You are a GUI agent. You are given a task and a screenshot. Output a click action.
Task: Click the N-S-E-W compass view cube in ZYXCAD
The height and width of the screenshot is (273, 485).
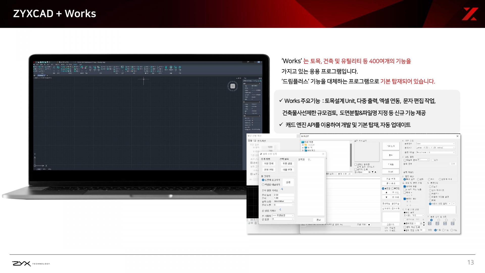[x=233, y=86]
